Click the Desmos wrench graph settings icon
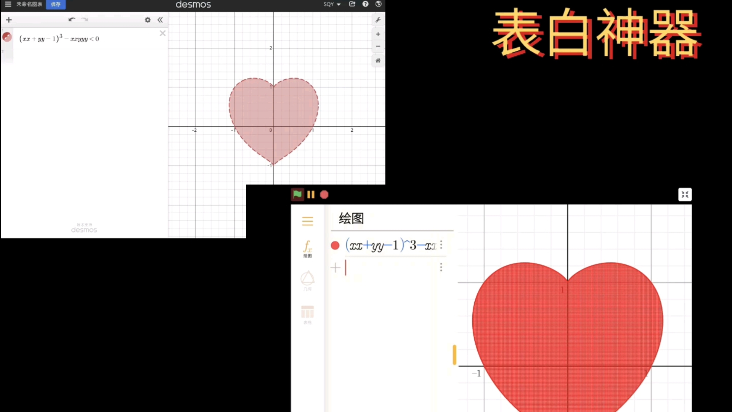Image resolution: width=732 pixels, height=412 pixels. pyautogui.click(x=378, y=20)
